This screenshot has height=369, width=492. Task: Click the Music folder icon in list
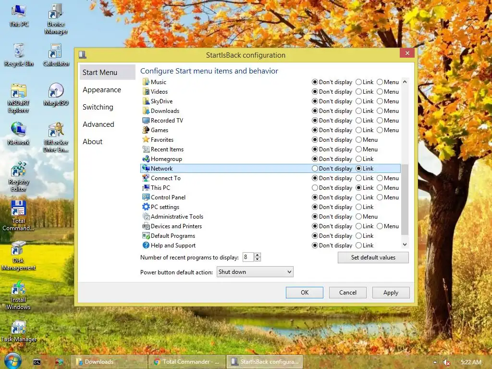[x=146, y=82]
